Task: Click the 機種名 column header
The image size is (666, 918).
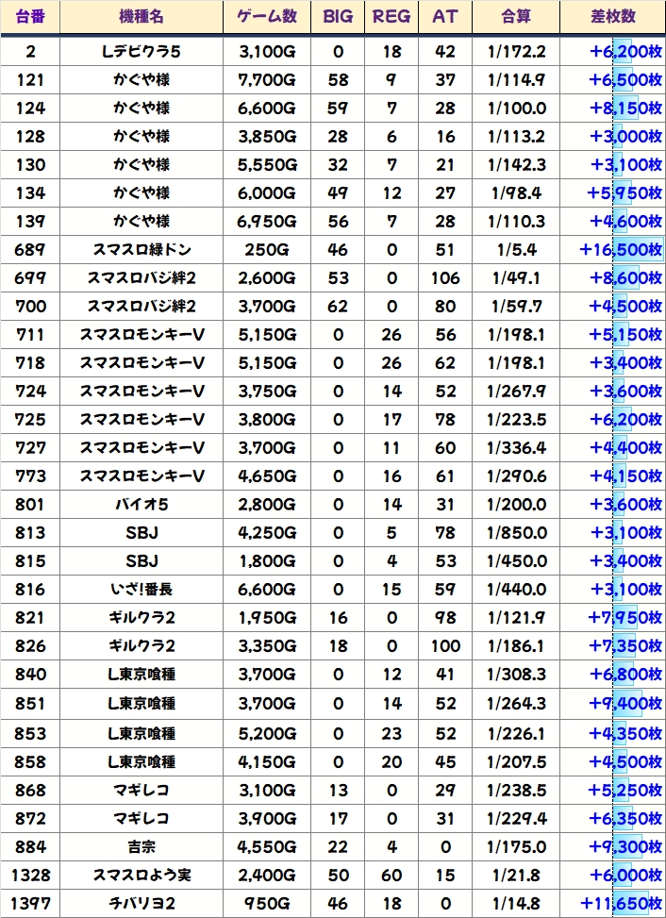Action: coord(142,17)
